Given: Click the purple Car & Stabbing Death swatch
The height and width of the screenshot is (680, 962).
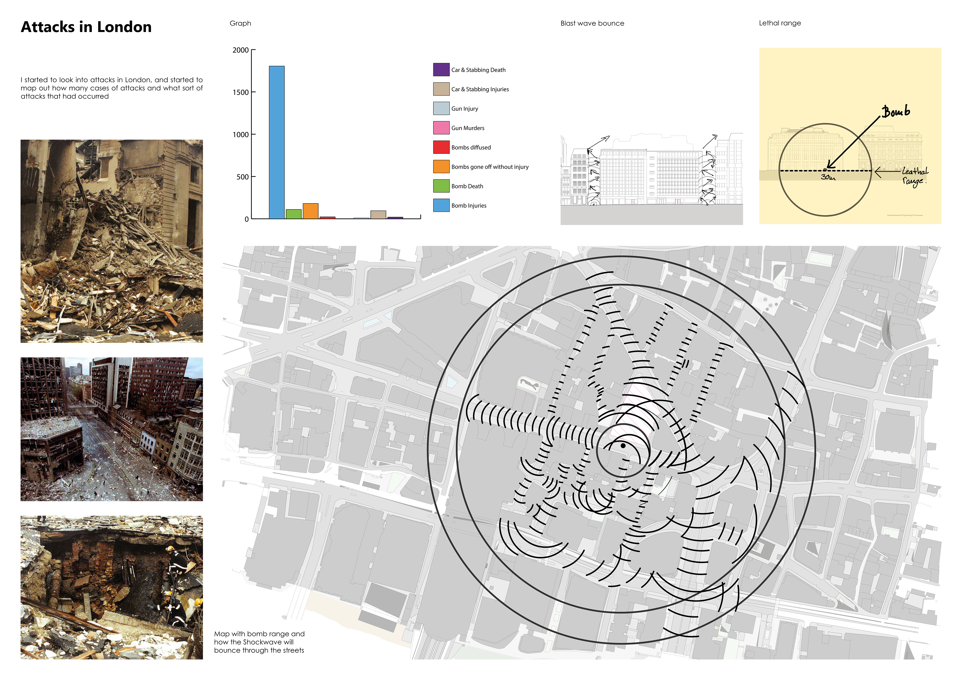Looking at the screenshot, I should pyautogui.click(x=441, y=70).
